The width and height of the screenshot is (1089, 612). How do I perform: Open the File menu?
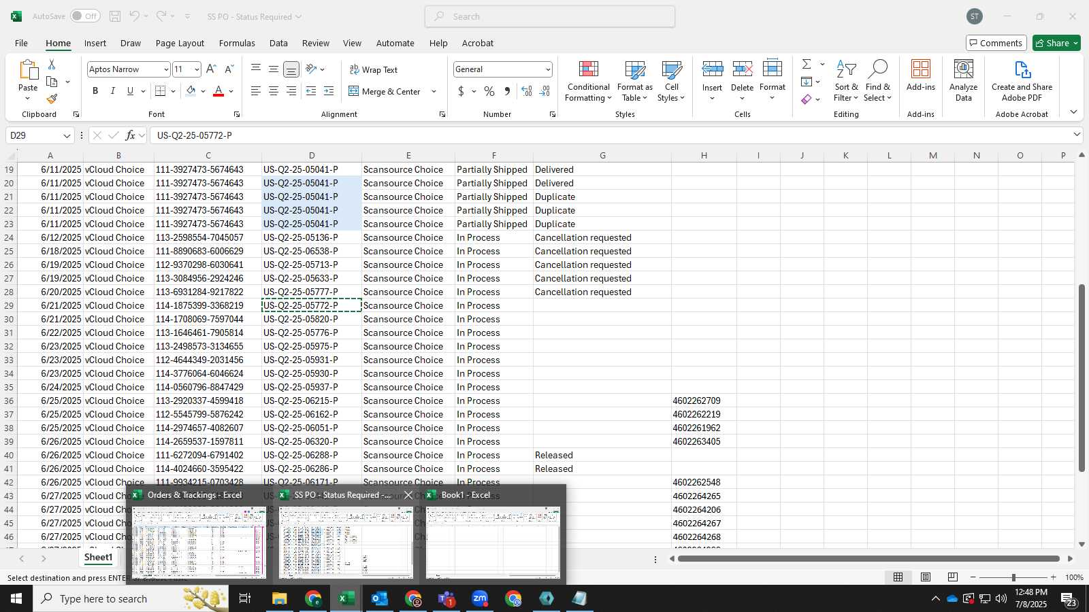pyautogui.click(x=21, y=43)
